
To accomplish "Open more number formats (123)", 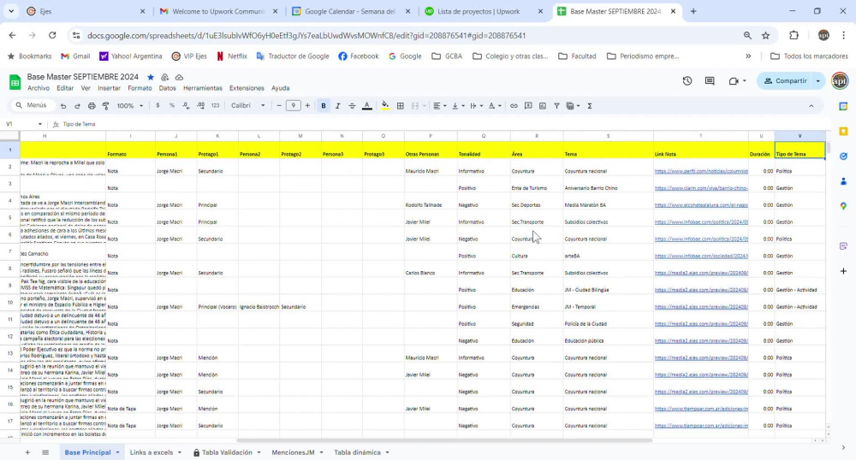I will [215, 106].
